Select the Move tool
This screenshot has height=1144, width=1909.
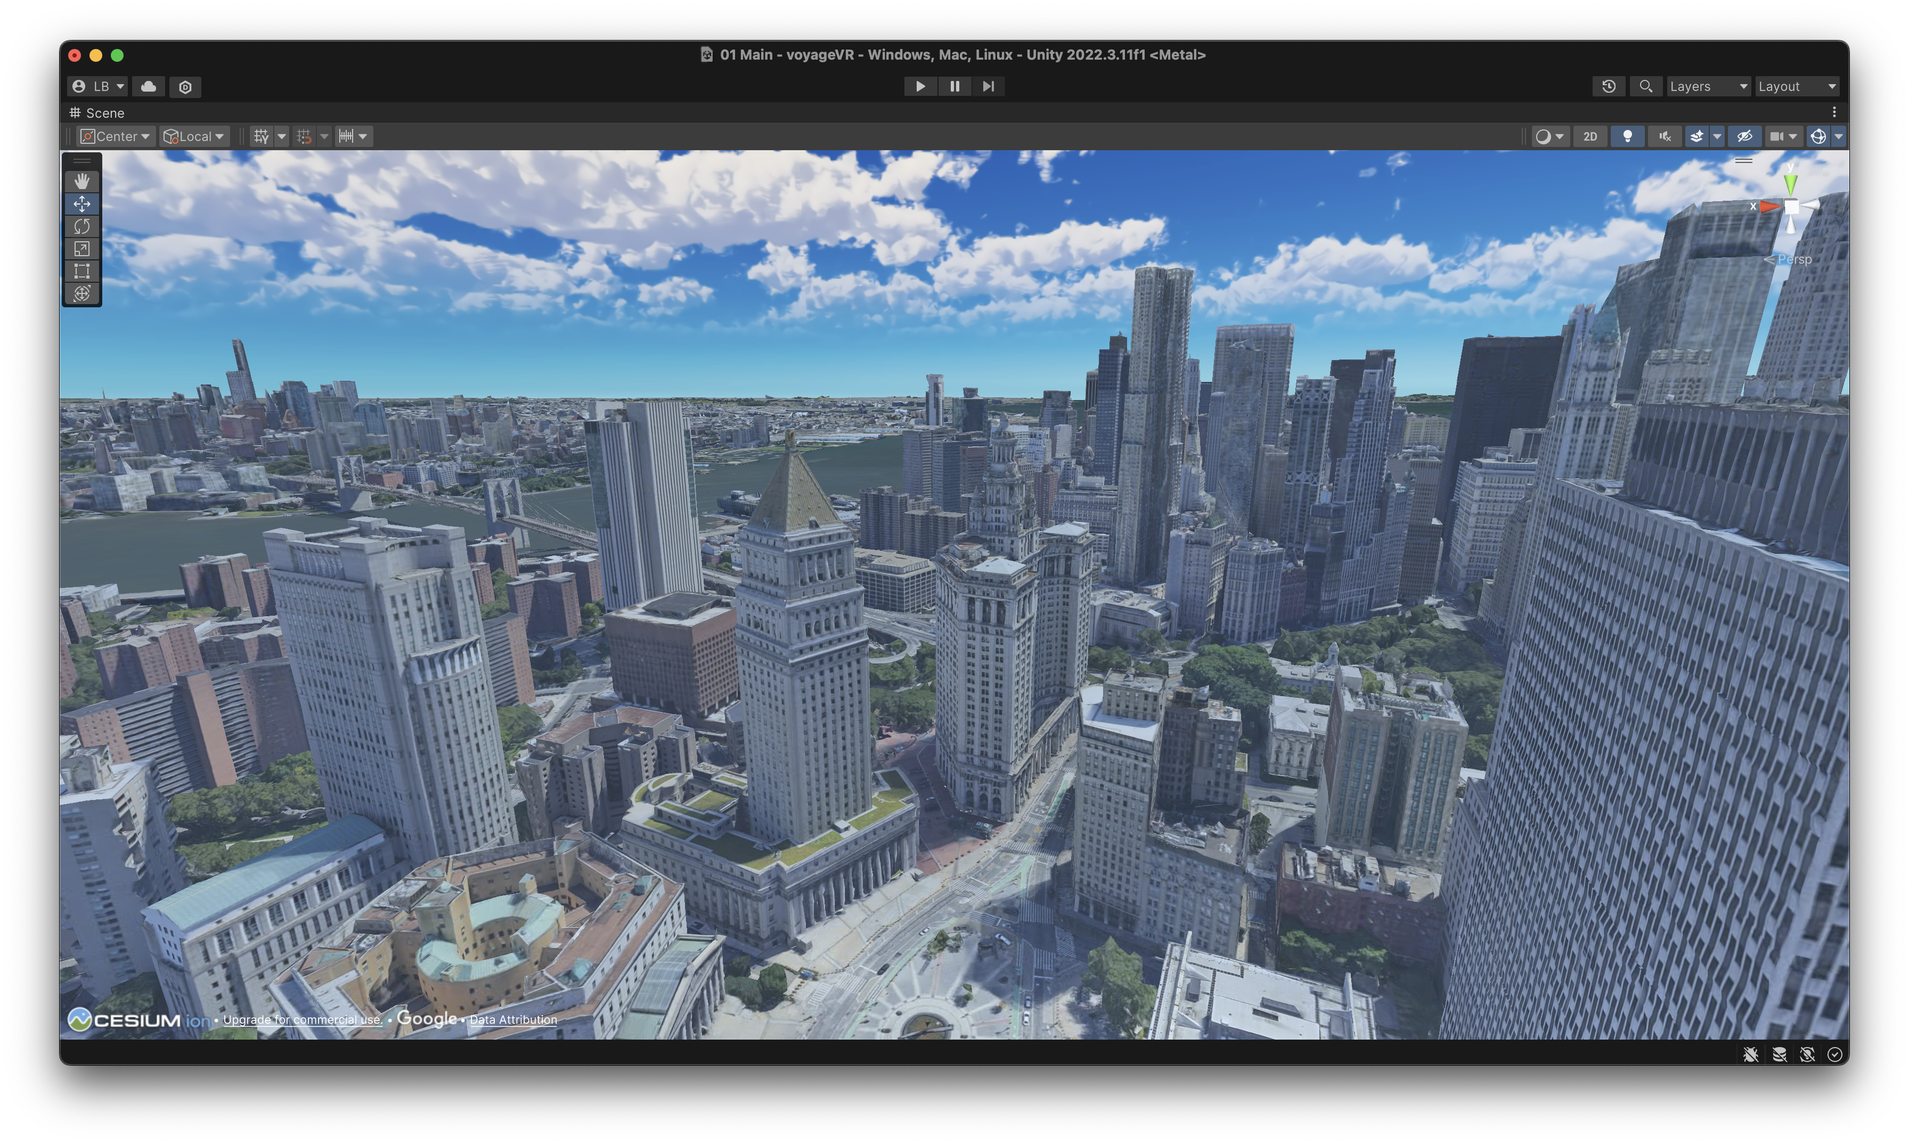(81, 203)
